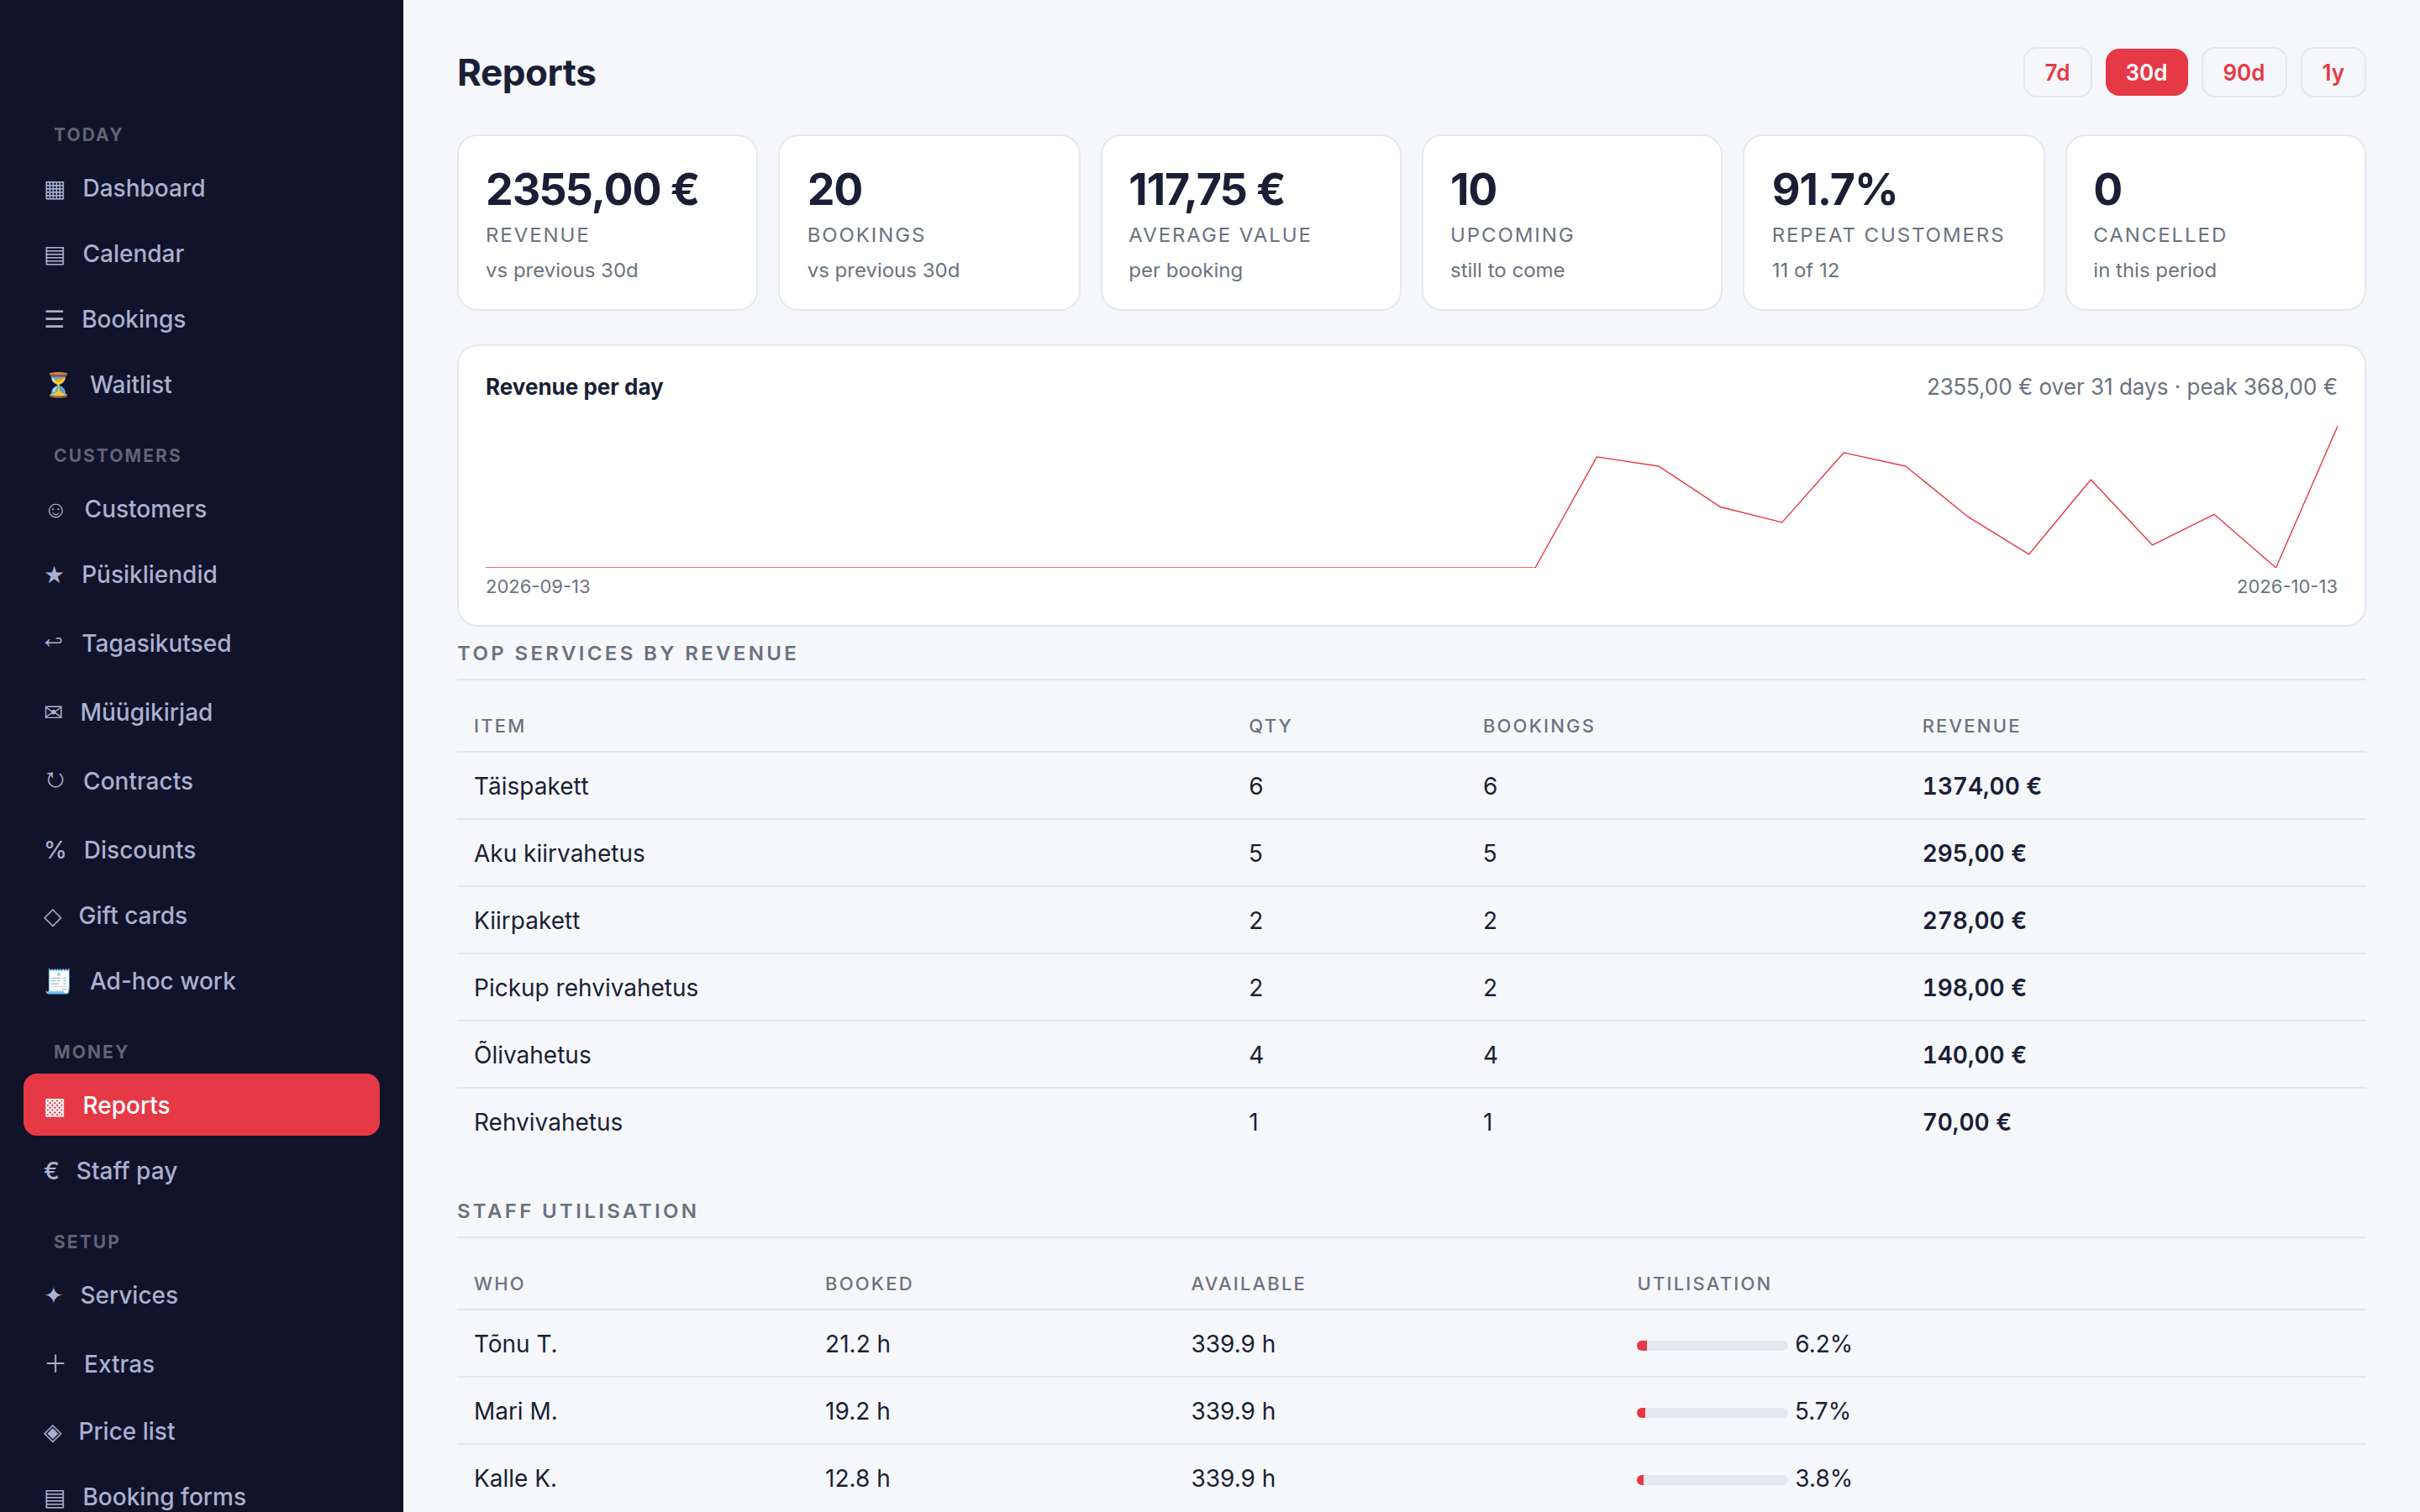Switch report range to 90d
Image resolution: width=2420 pixels, height=1512 pixels.
2243,73
